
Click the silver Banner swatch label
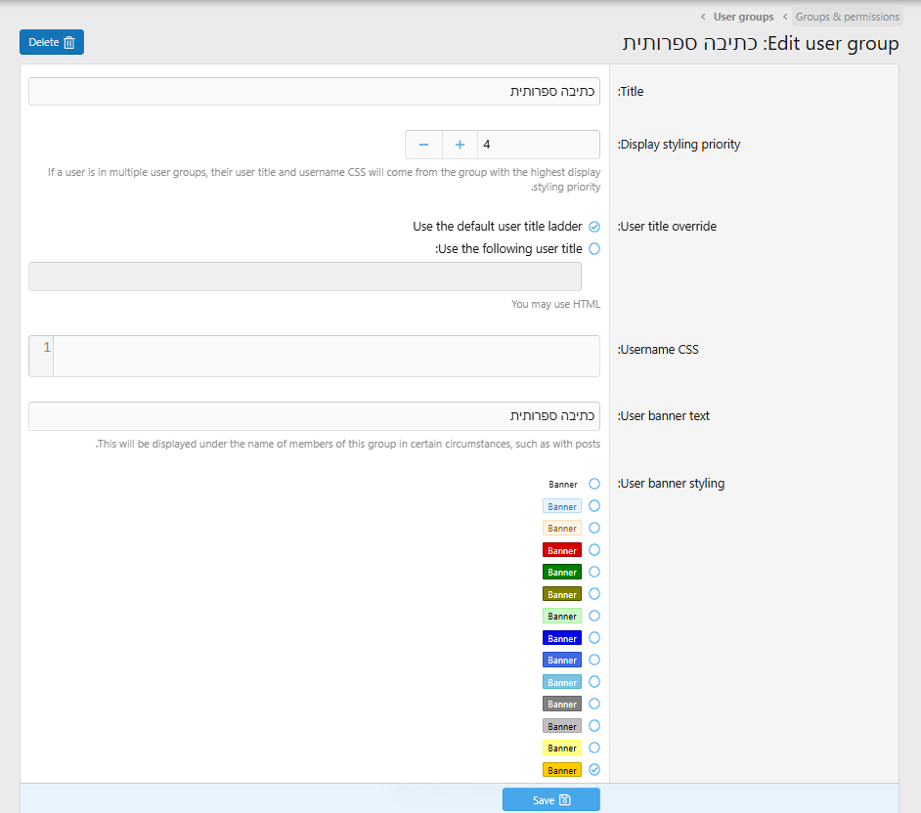point(562,727)
